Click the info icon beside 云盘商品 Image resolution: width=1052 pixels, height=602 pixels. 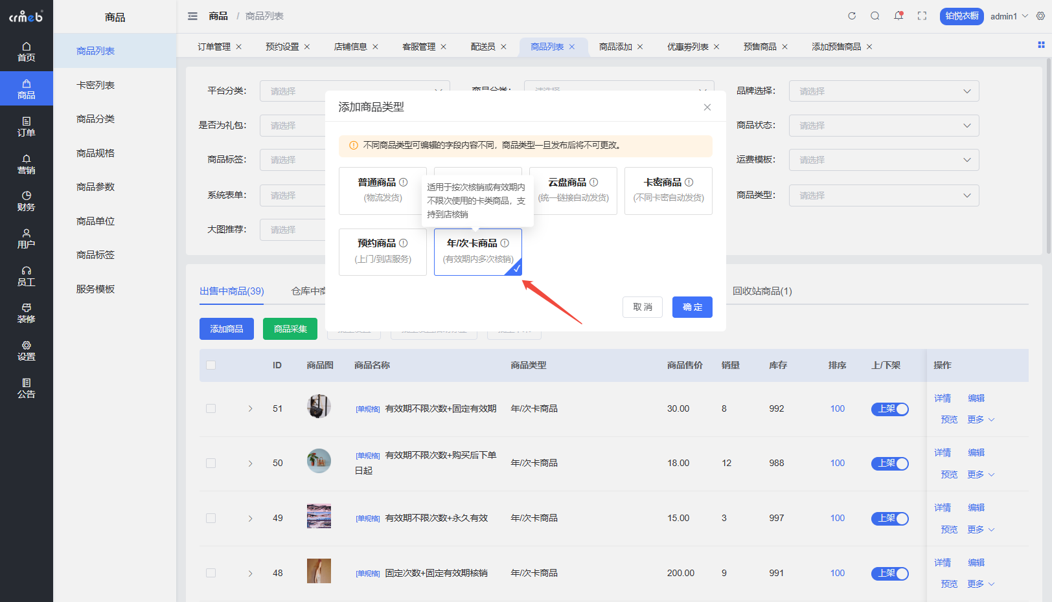[594, 183]
